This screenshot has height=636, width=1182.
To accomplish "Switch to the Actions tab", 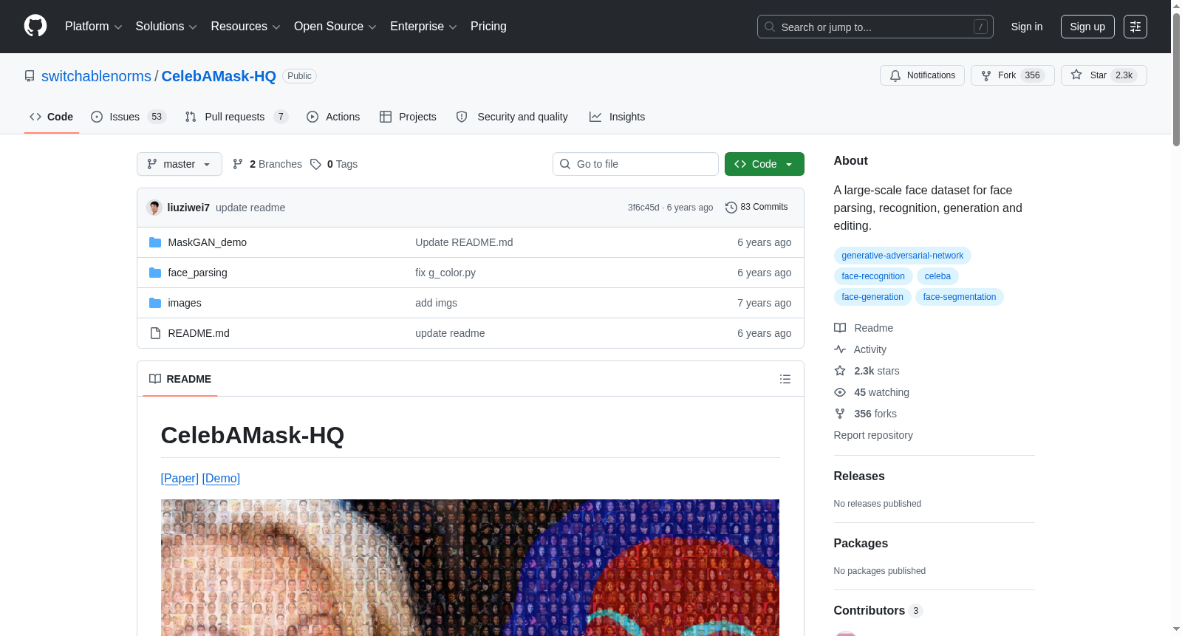I will tap(333, 117).
